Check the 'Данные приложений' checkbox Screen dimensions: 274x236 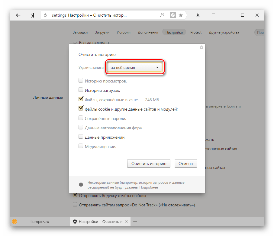click(x=81, y=137)
